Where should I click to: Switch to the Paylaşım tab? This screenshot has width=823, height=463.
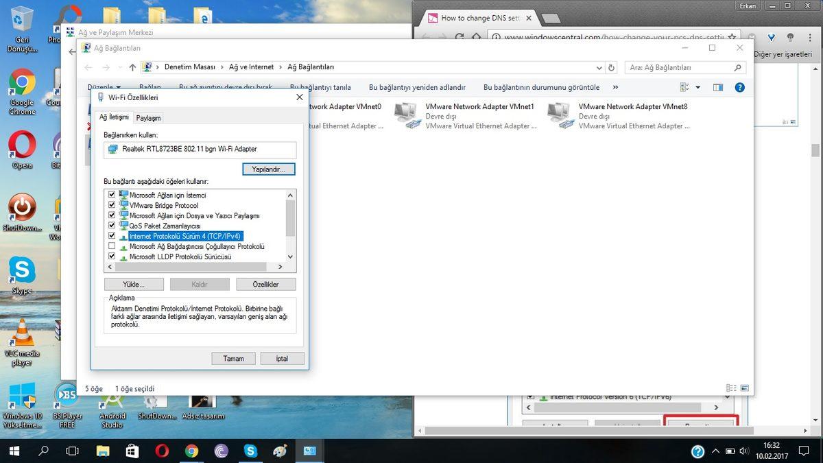coord(148,117)
